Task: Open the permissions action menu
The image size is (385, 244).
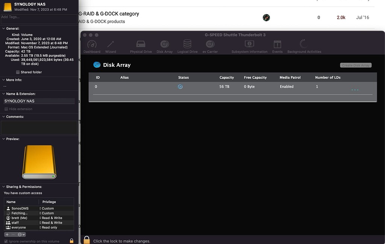Action: 20,234
